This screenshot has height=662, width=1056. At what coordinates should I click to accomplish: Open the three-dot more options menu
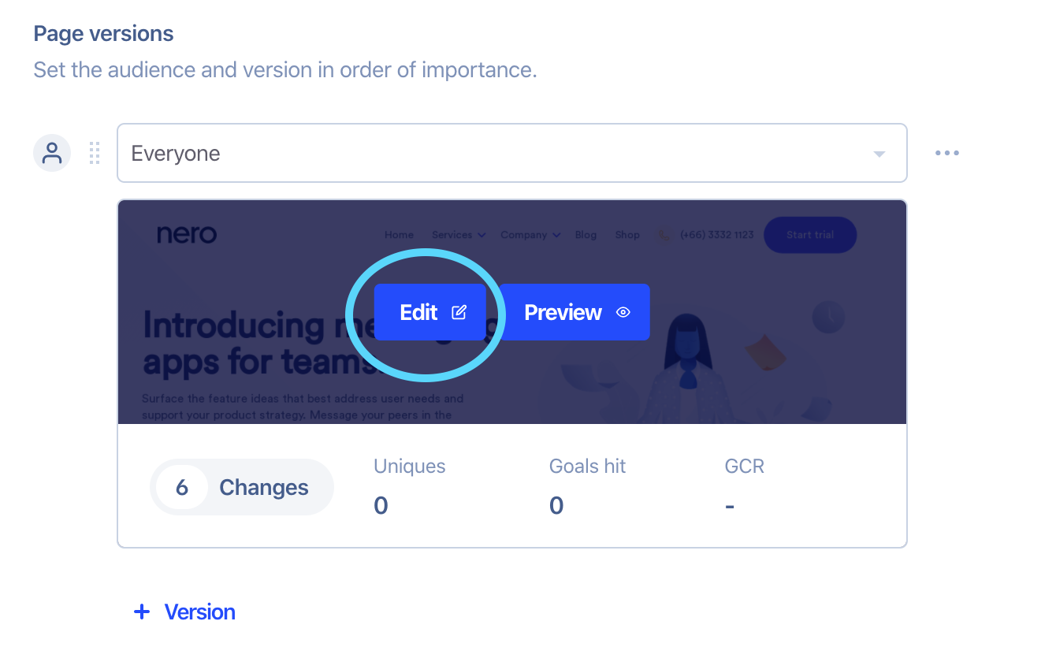(x=946, y=153)
